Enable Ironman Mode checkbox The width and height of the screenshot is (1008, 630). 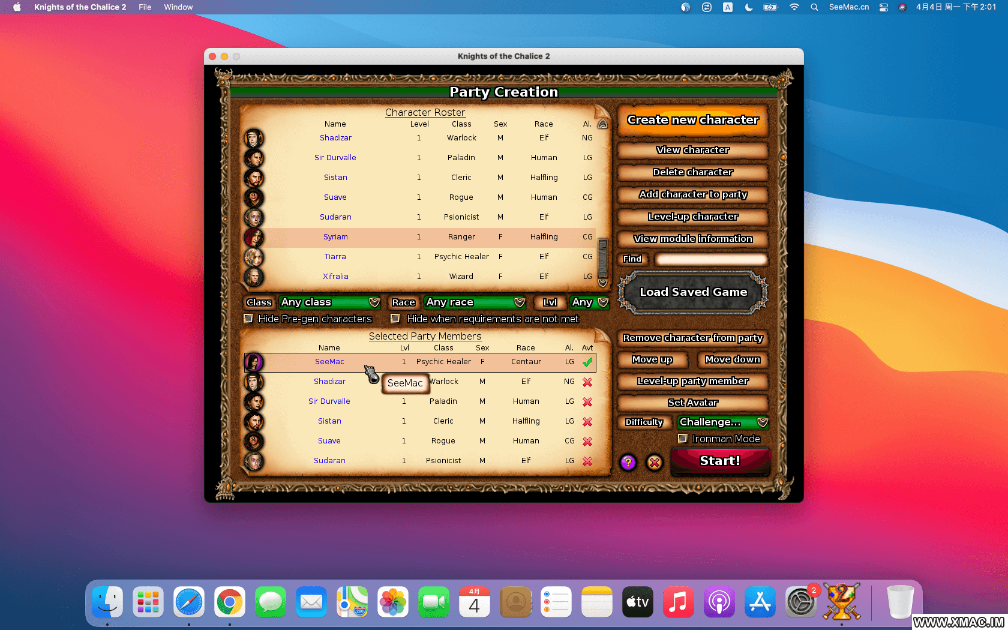682,439
